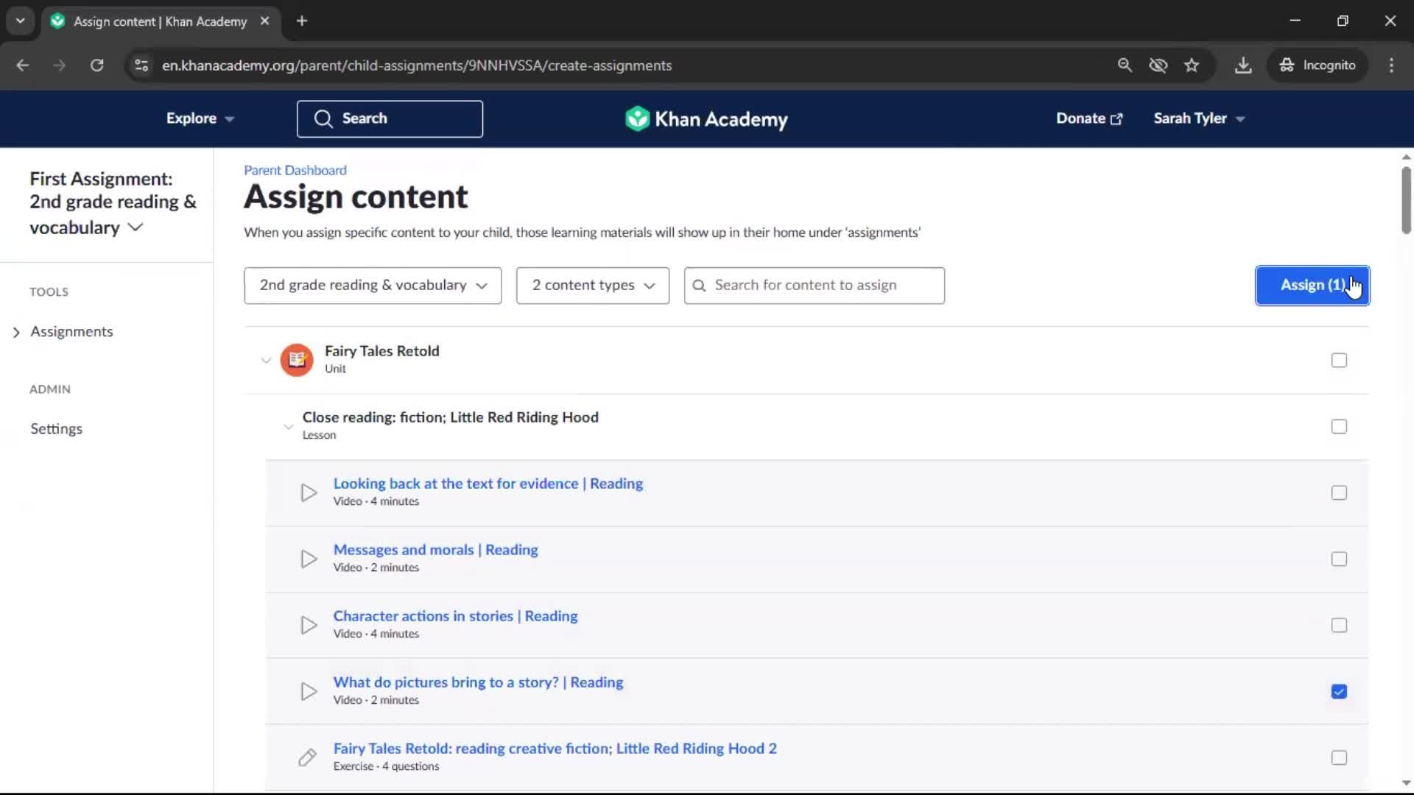
Task: Click play icon for What do pictures bring
Action: coord(309,691)
